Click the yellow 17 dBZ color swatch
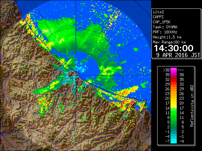The height and width of the screenshot is (151, 202). coord(174,103)
